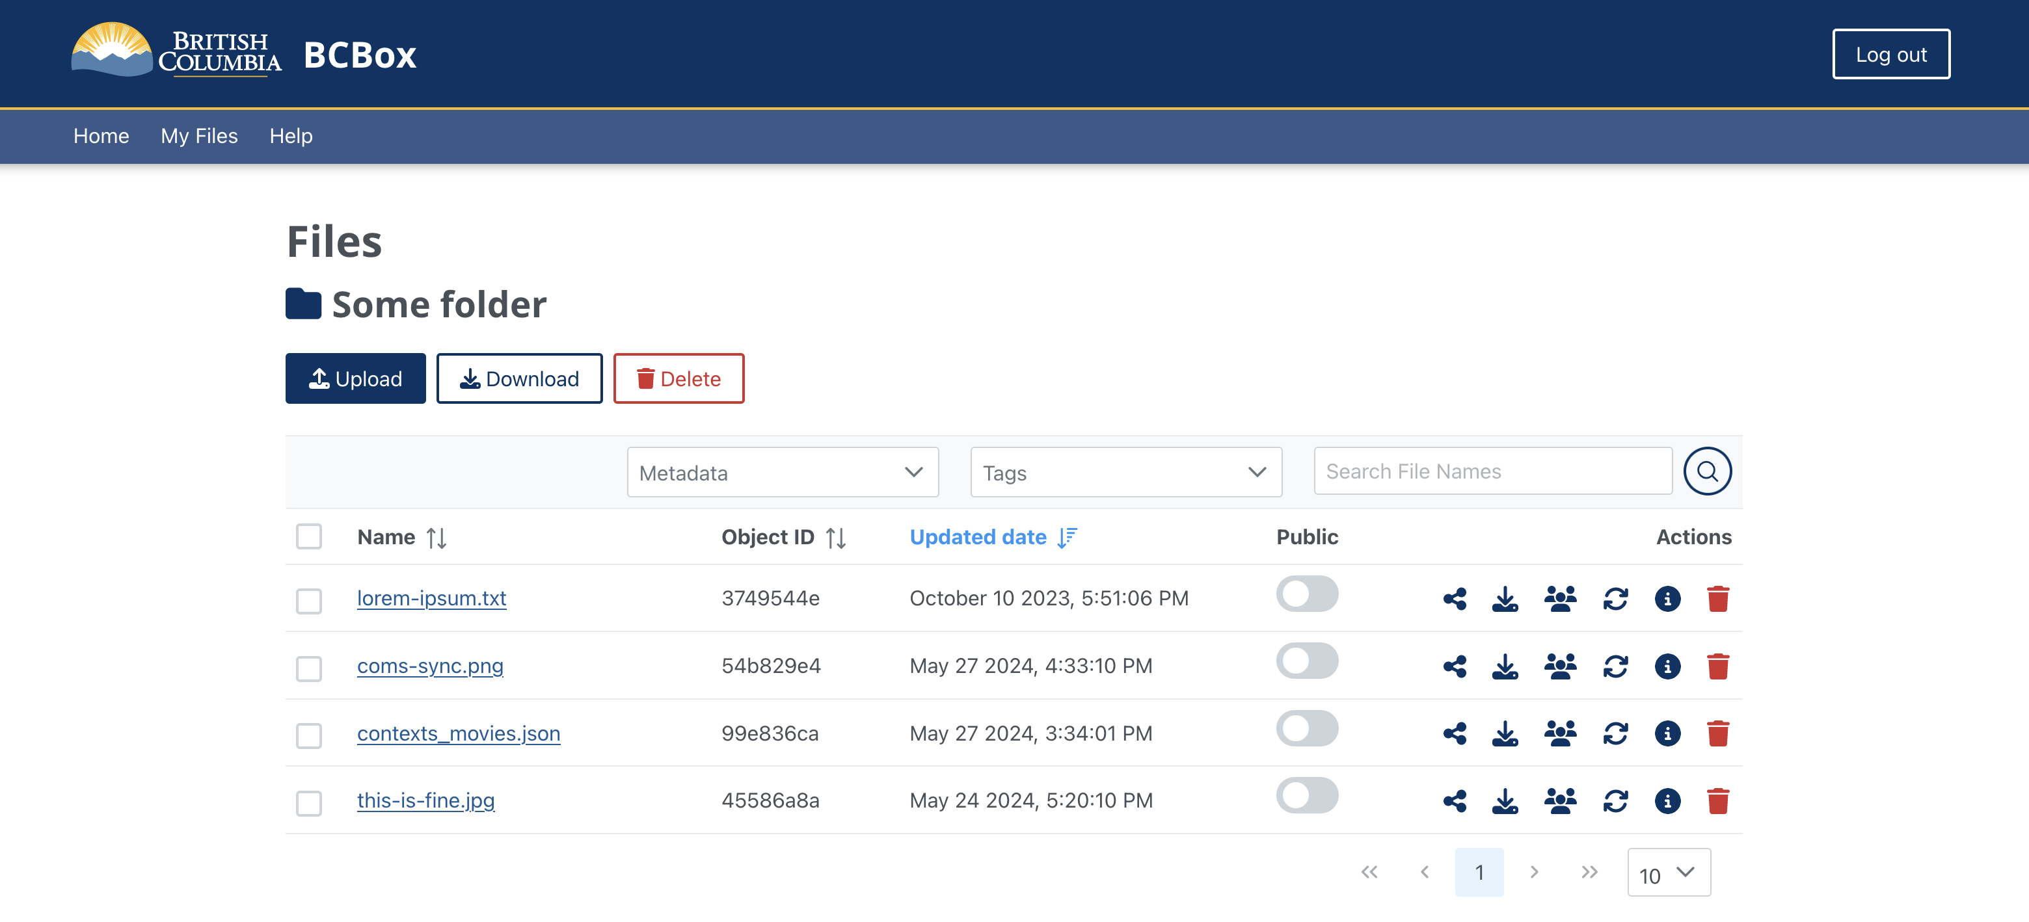The width and height of the screenshot is (2029, 922).
Task: Click the manage permissions icon for lorem-ipsum.txt
Action: [x=1562, y=598]
